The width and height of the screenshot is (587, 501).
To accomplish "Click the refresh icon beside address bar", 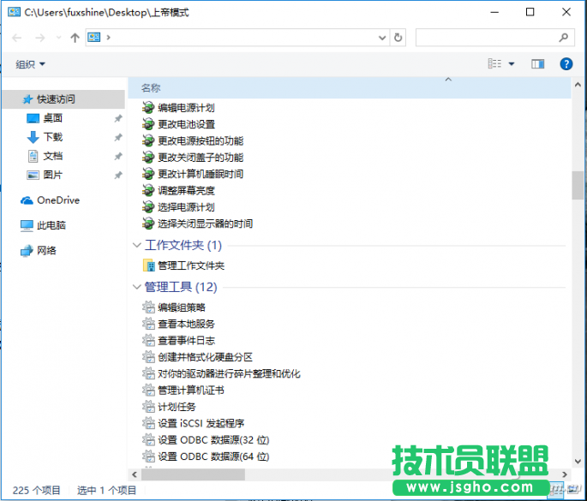I will click(398, 38).
